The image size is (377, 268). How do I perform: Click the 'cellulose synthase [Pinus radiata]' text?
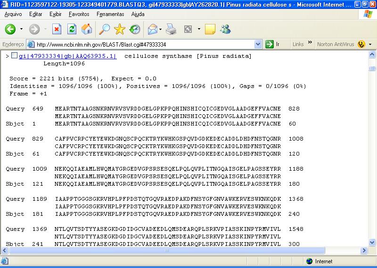[188, 56]
